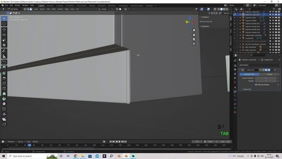This screenshot has height=159, width=282.
Task: Toggle visibility eye for Cabinet Handle.001
Action: 273,23
